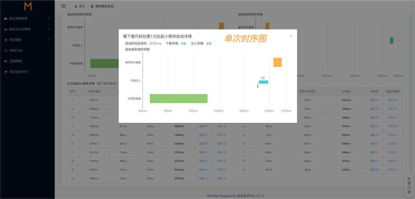
Task: Click 预览 in the 2270ms row
Action: click(220, 178)
